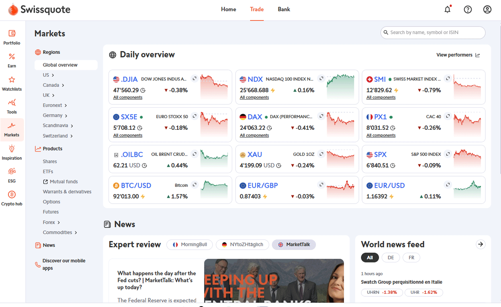
Task: Open the Crypto hub
Action: [x=12, y=198]
